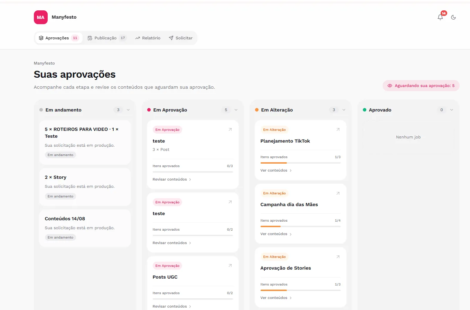470x310 pixels.
Task: Click the Campanha dia das Mães title
Action: point(289,204)
